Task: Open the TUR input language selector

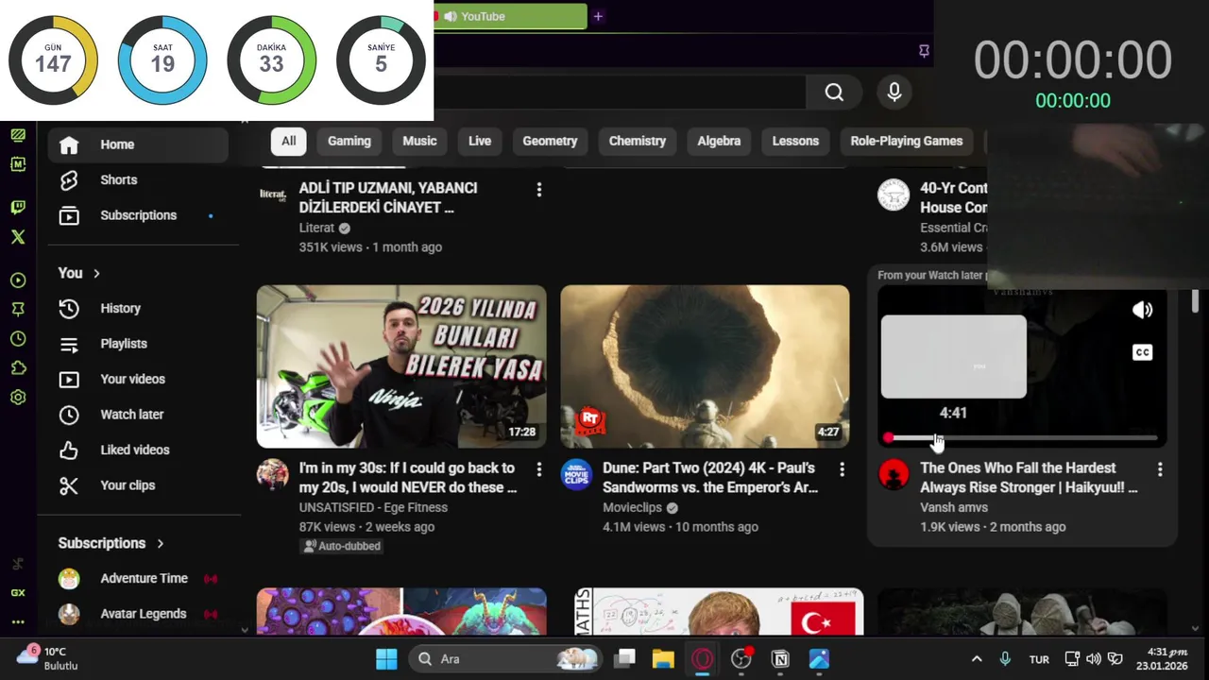Action: click(x=1039, y=659)
